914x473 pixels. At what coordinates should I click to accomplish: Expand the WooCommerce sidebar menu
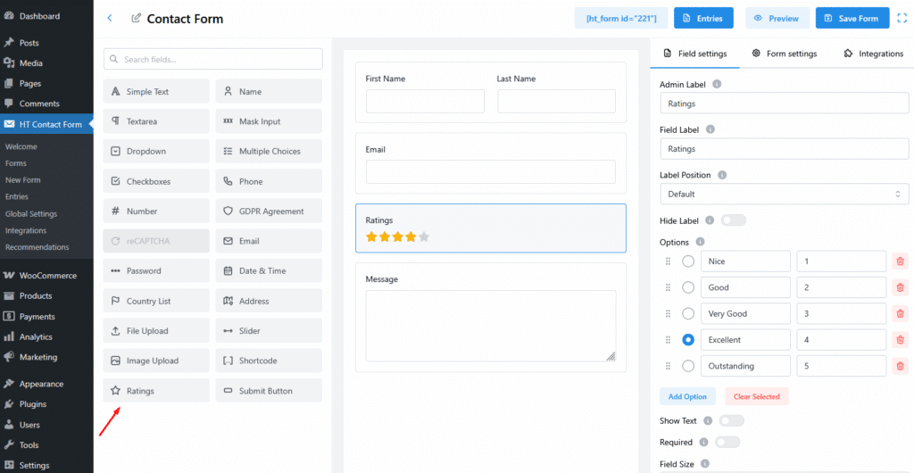(x=47, y=276)
